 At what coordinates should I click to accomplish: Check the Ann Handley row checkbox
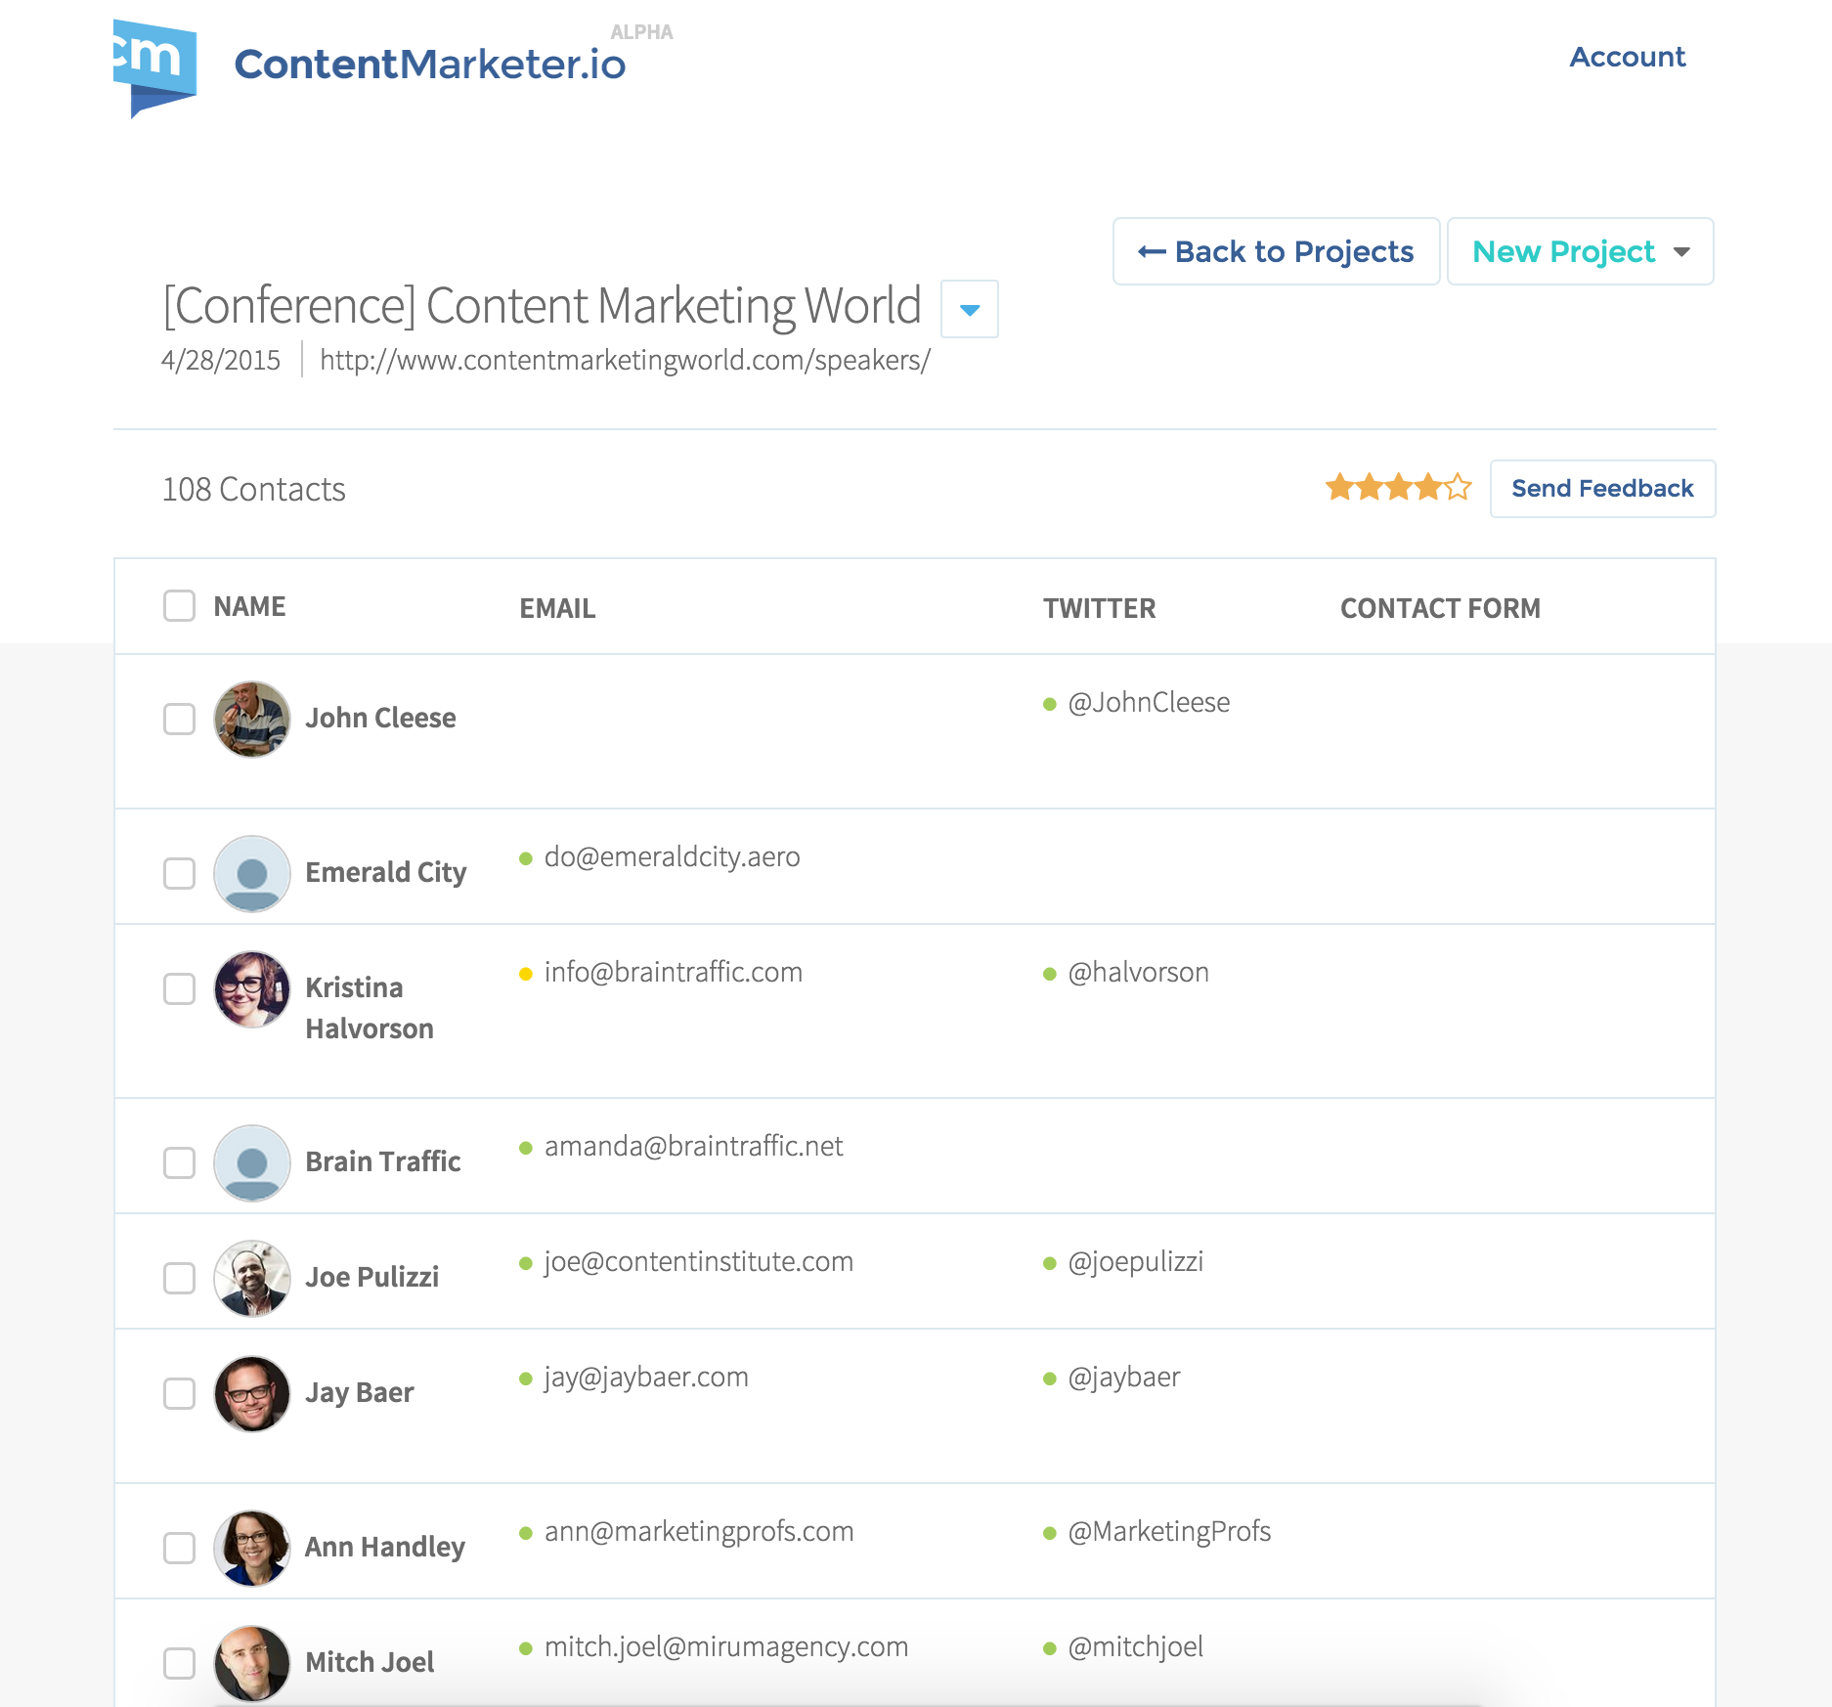pos(179,1548)
